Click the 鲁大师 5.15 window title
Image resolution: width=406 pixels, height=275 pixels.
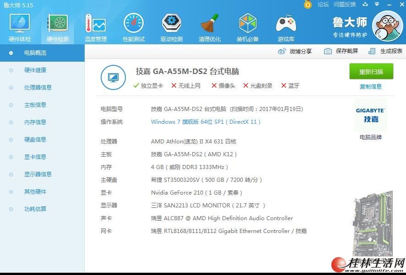click(x=18, y=5)
